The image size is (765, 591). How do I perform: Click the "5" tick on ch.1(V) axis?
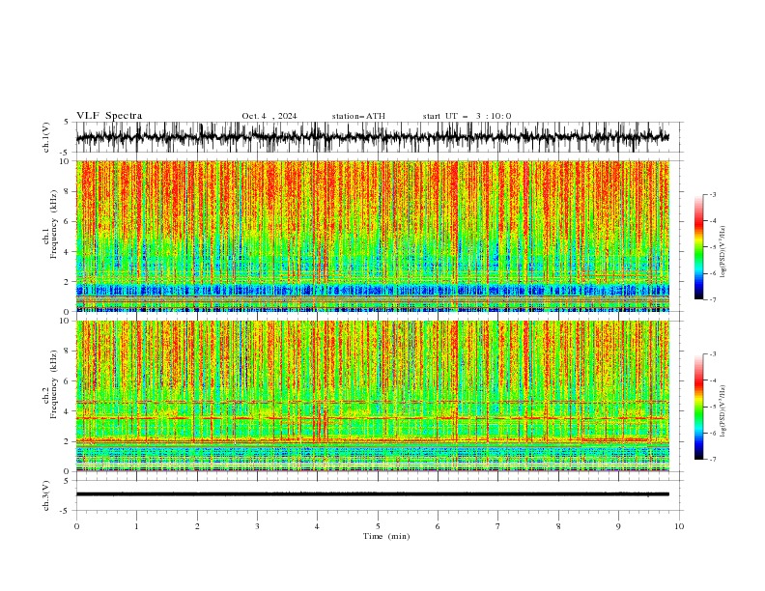click(x=67, y=123)
